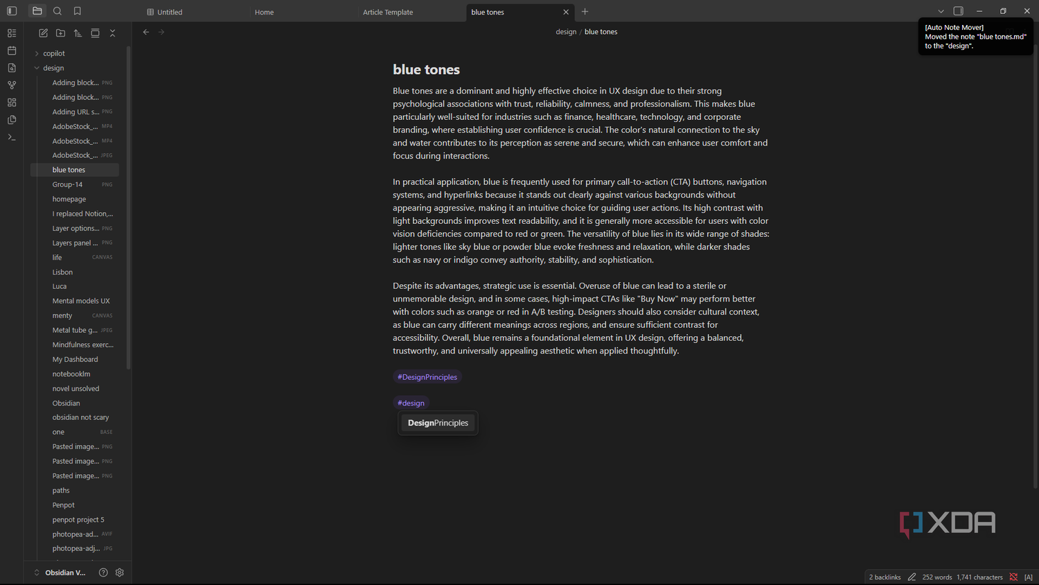Open the tab list dropdown arrow

941,12
